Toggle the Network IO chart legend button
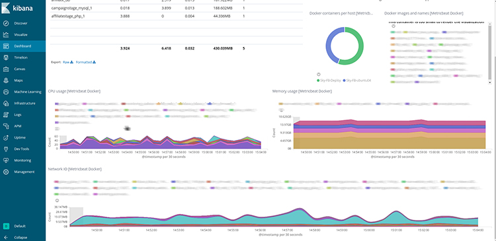The image size is (496, 241). 57,200
